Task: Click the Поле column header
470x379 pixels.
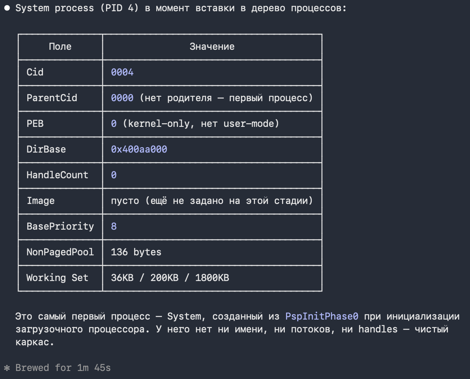Action: coord(60,47)
